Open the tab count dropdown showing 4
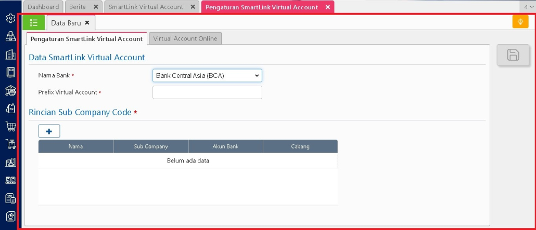536x230 pixels. coord(528,7)
